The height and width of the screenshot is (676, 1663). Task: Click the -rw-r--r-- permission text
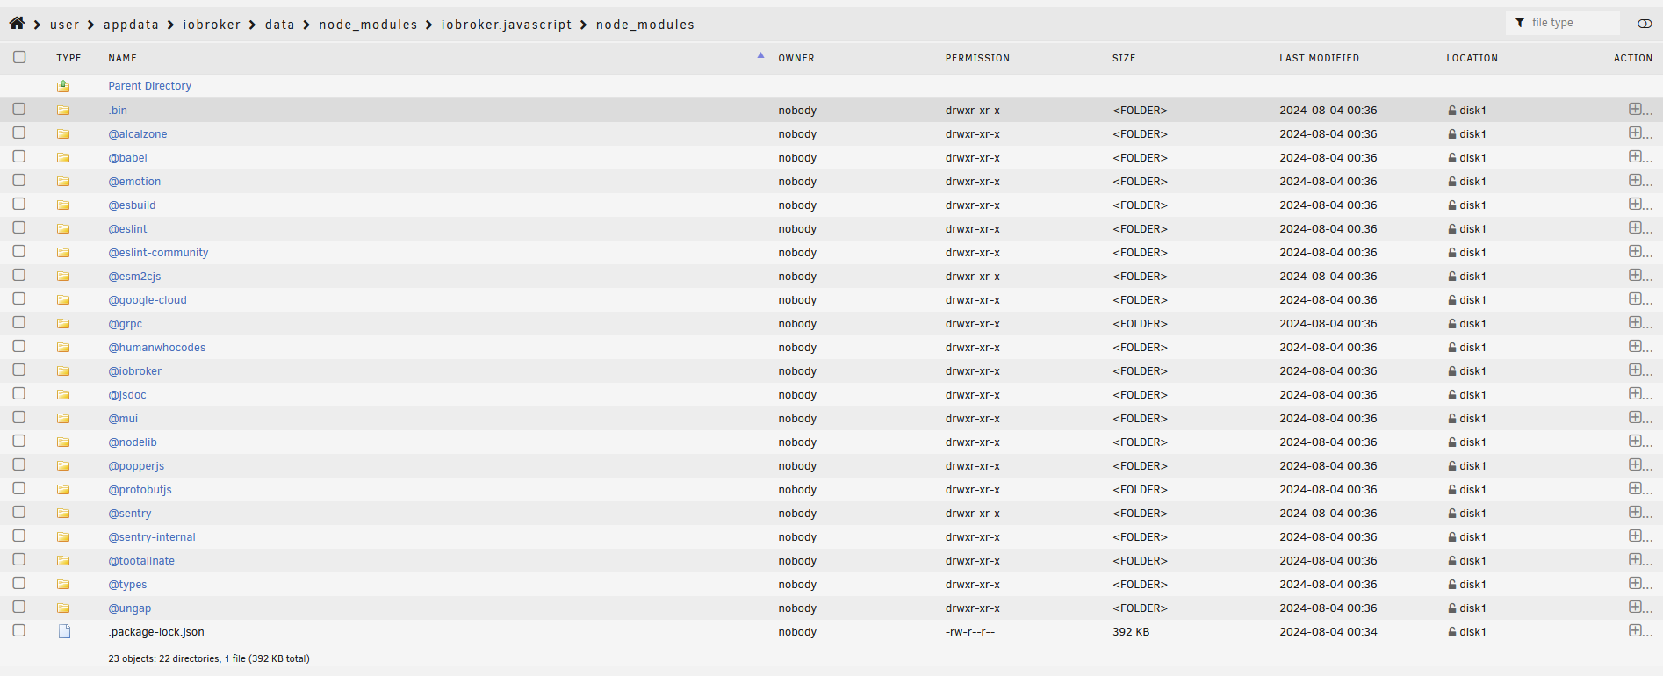pos(970,632)
